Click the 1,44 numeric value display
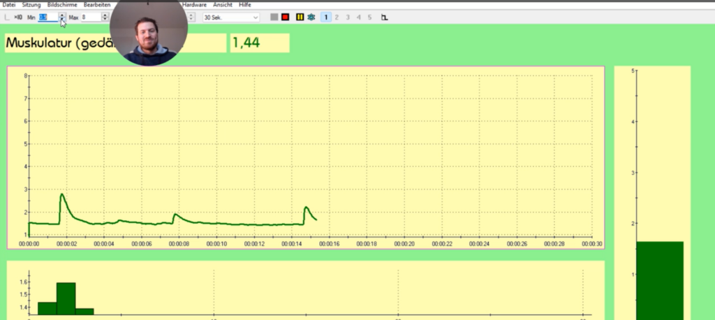The height and width of the screenshot is (320, 715). coord(259,43)
